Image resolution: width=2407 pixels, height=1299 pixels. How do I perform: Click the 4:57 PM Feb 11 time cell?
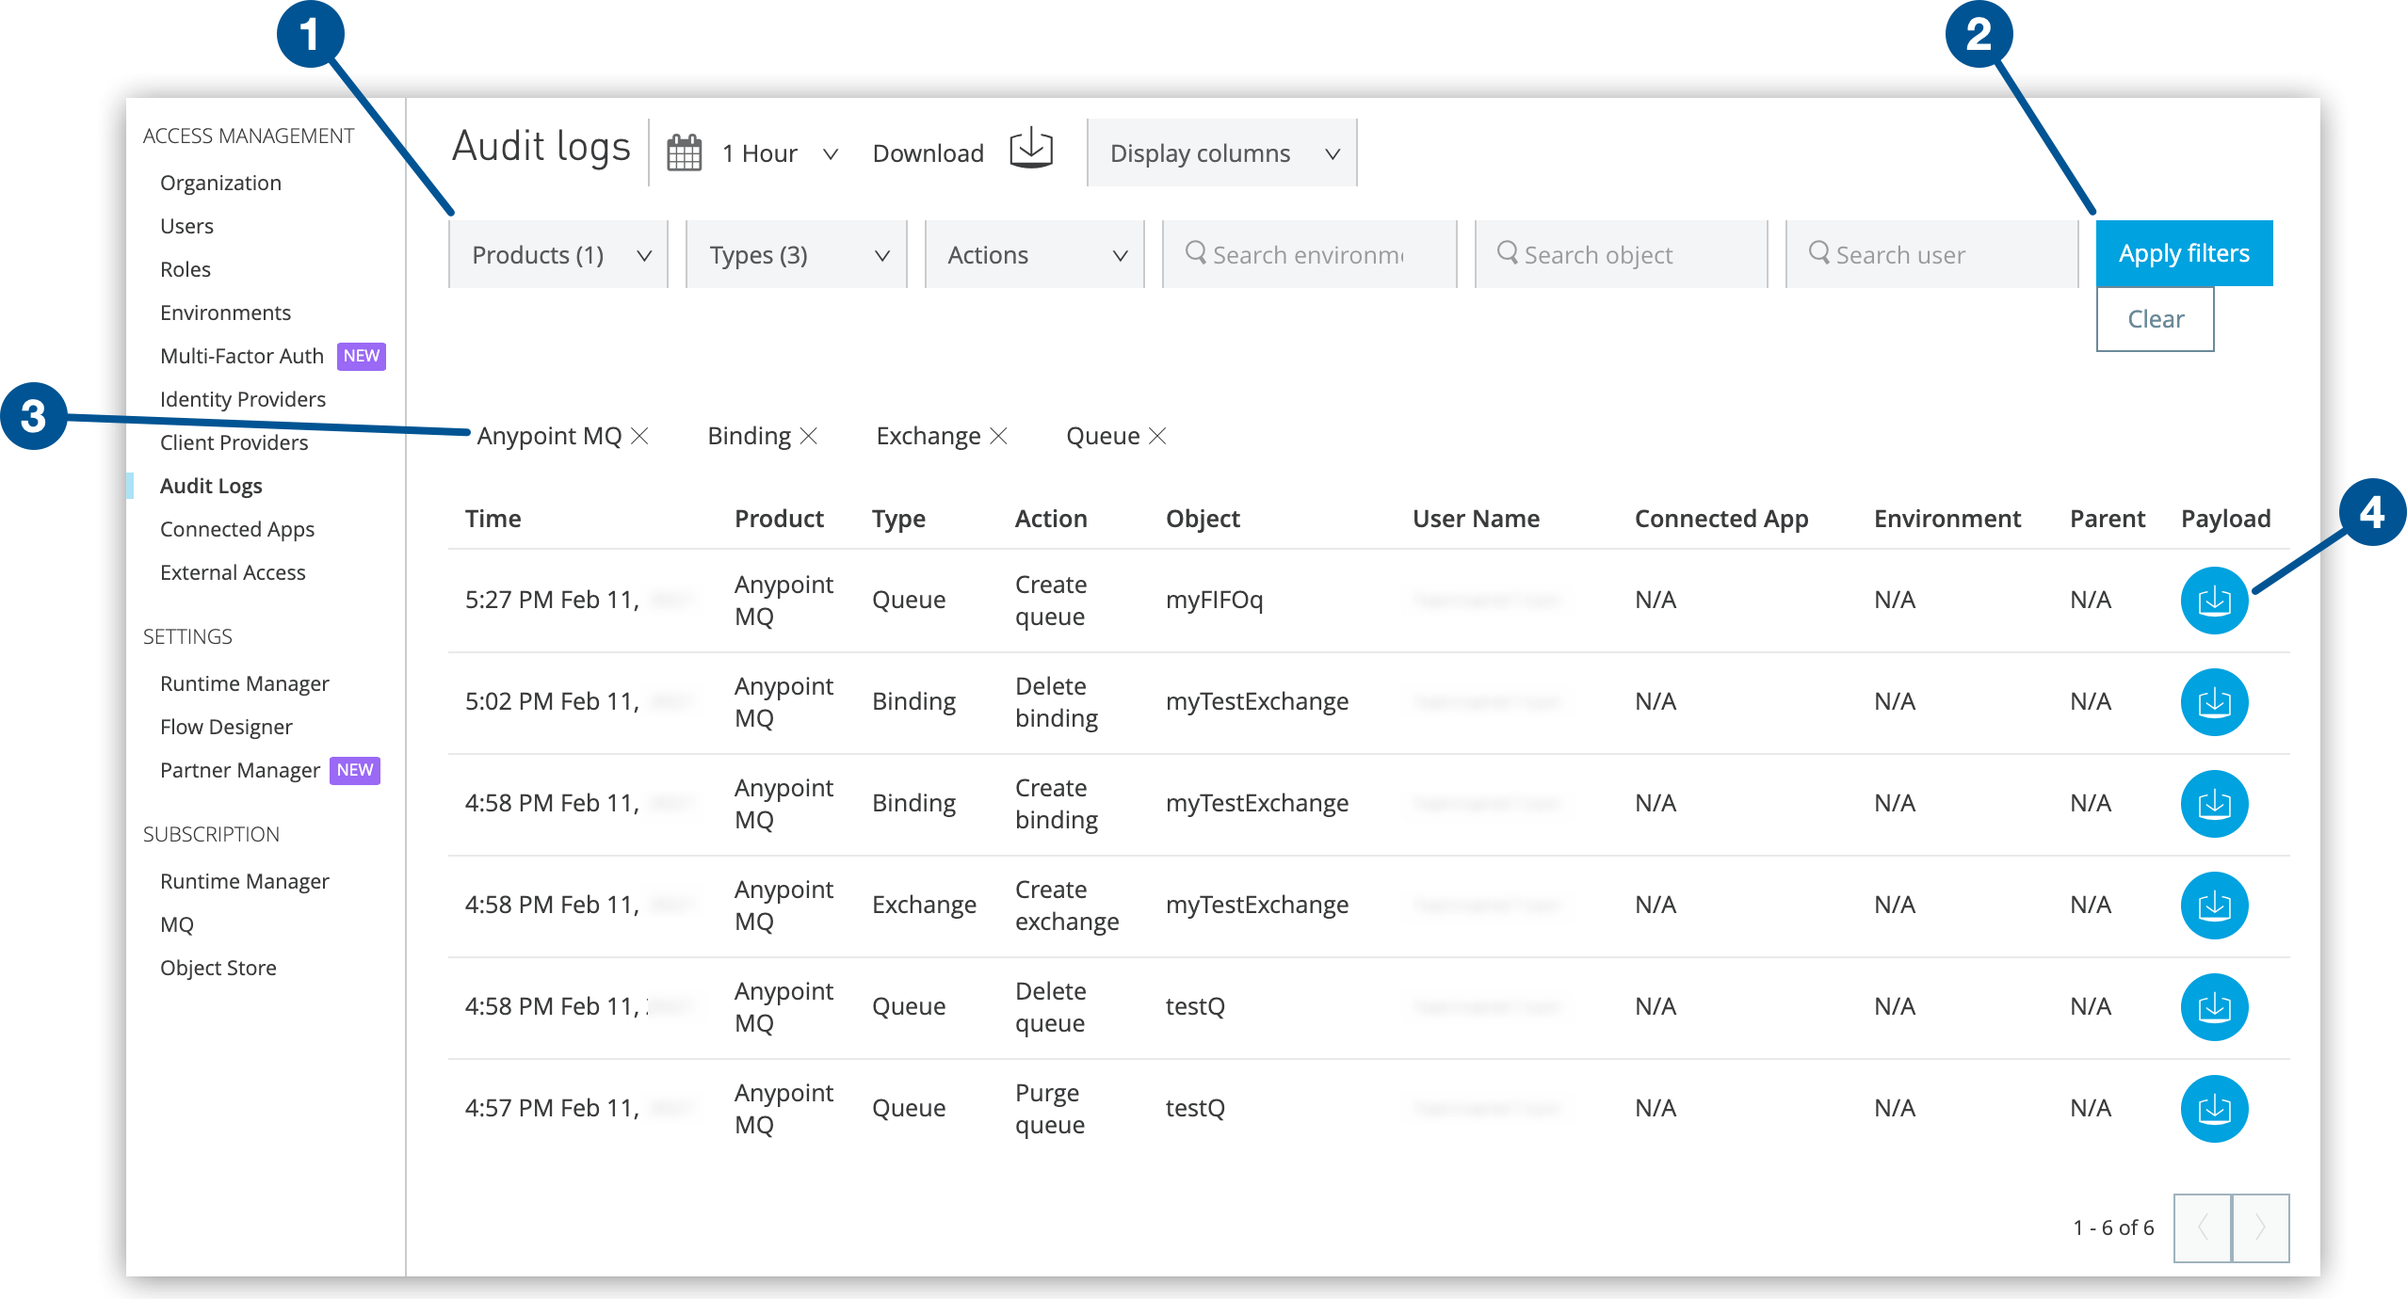553,1108
